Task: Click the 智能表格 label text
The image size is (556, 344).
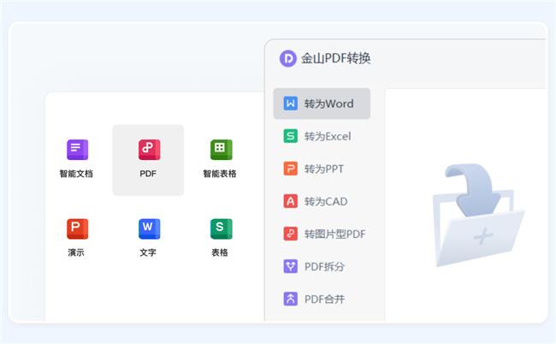Action: click(220, 174)
